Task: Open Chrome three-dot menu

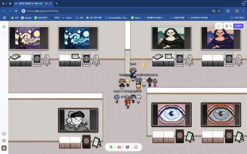Action: point(243,11)
